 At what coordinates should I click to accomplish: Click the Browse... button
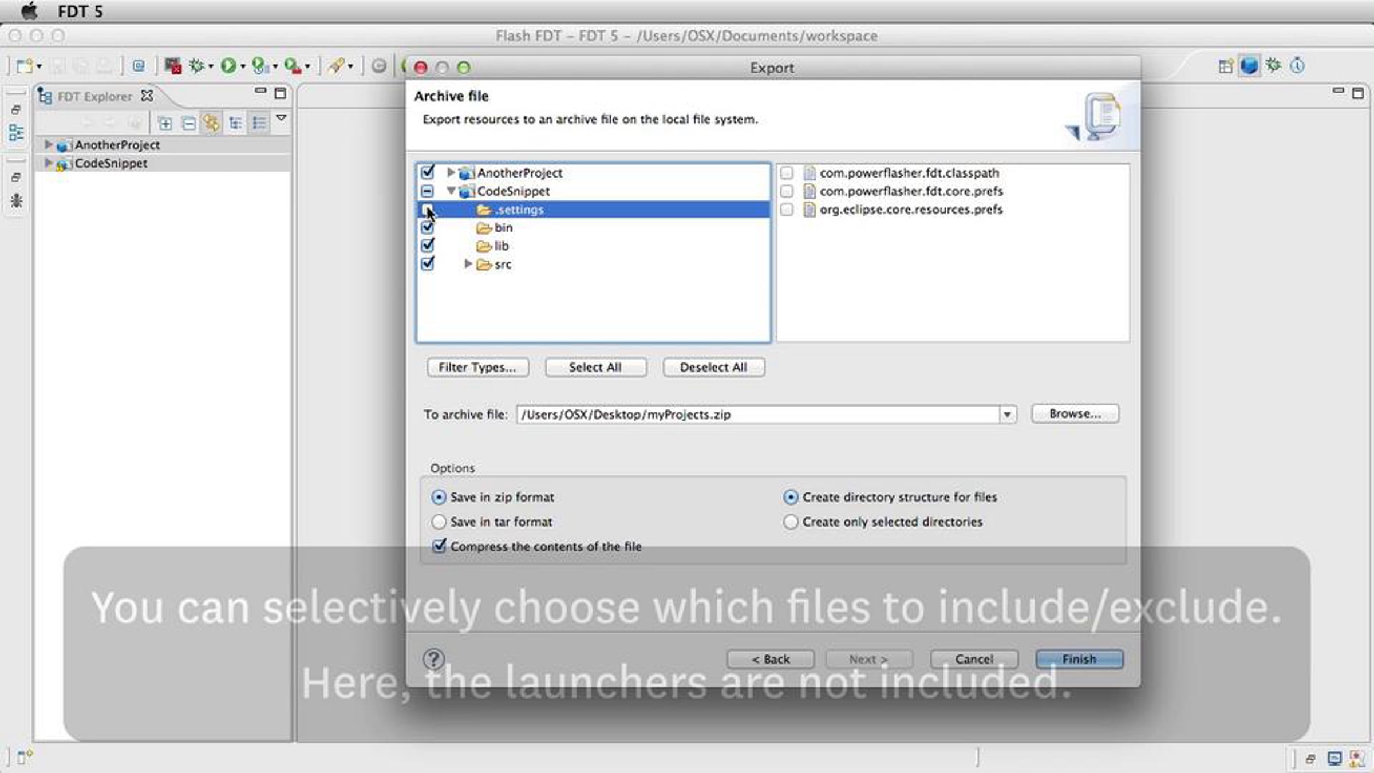pos(1075,413)
